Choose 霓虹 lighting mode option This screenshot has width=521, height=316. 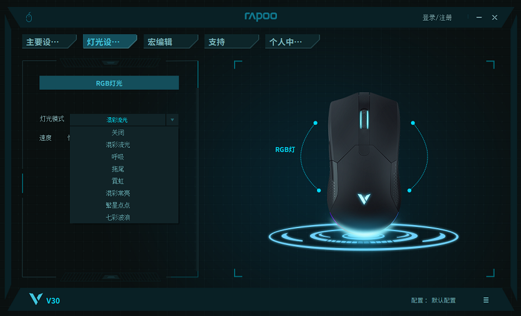[118, 181]
